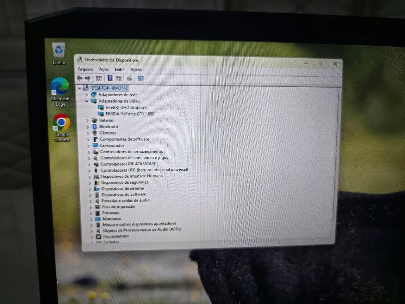The width and height of the screenshot is (405, 304).
Task: Expand the Controladores de armazenamento node
Action: coord(89,152)
